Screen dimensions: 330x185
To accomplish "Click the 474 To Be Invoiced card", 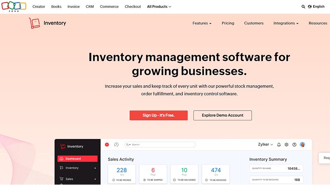I will coord(216,174).
